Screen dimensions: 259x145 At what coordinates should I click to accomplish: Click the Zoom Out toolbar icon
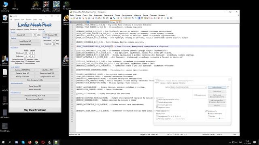122,18
